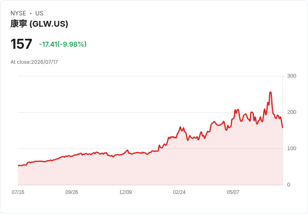Click the dot separator between NYSE and US
Screen dimensions: 308x214
point(31,13)
